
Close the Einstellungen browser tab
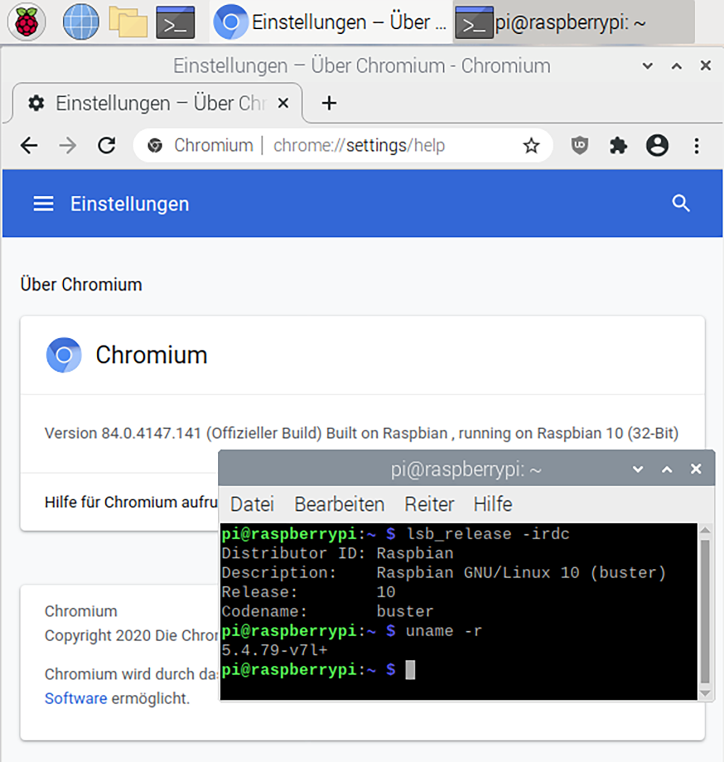(283, 104)
